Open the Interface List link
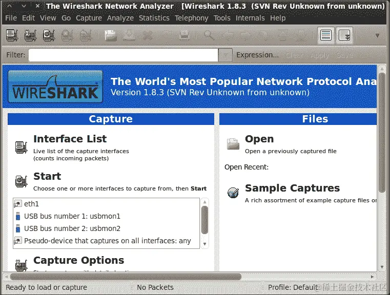The width and height of the screenshot is (390, 295). click(70, 139)
